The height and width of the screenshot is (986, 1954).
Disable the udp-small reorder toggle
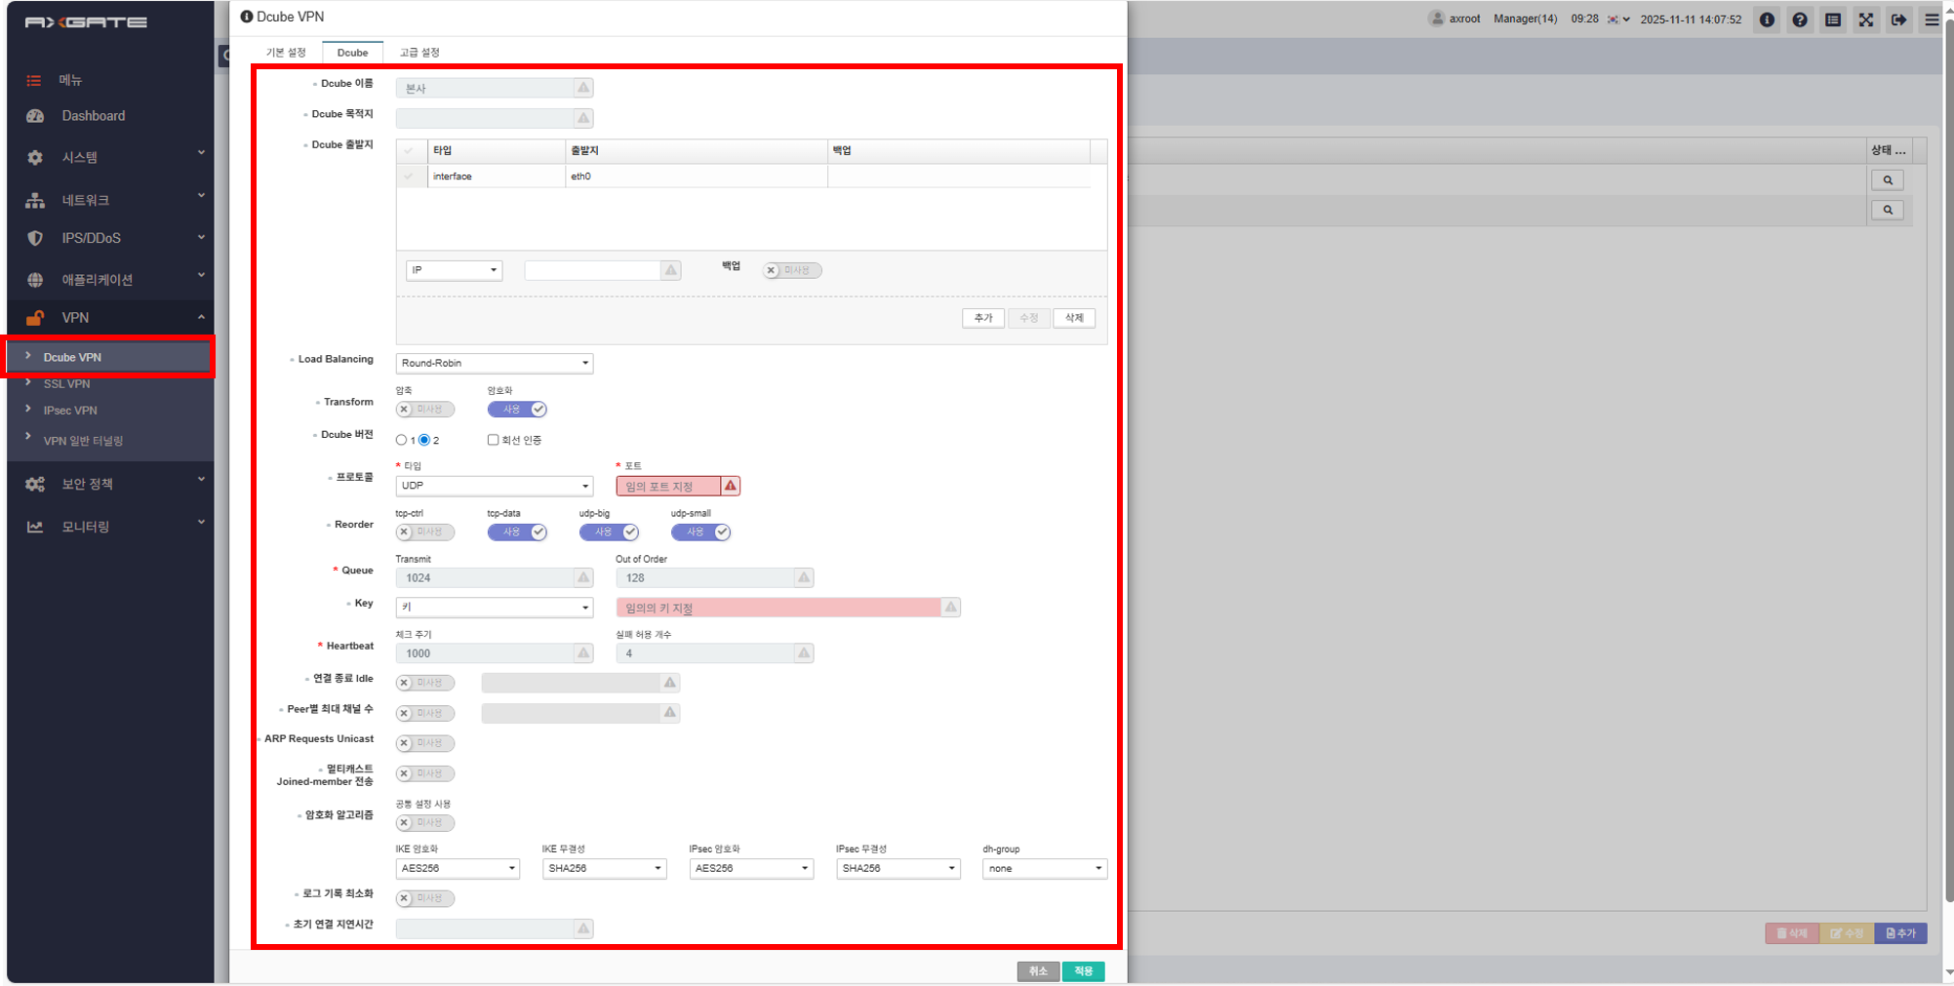[700, 532]
